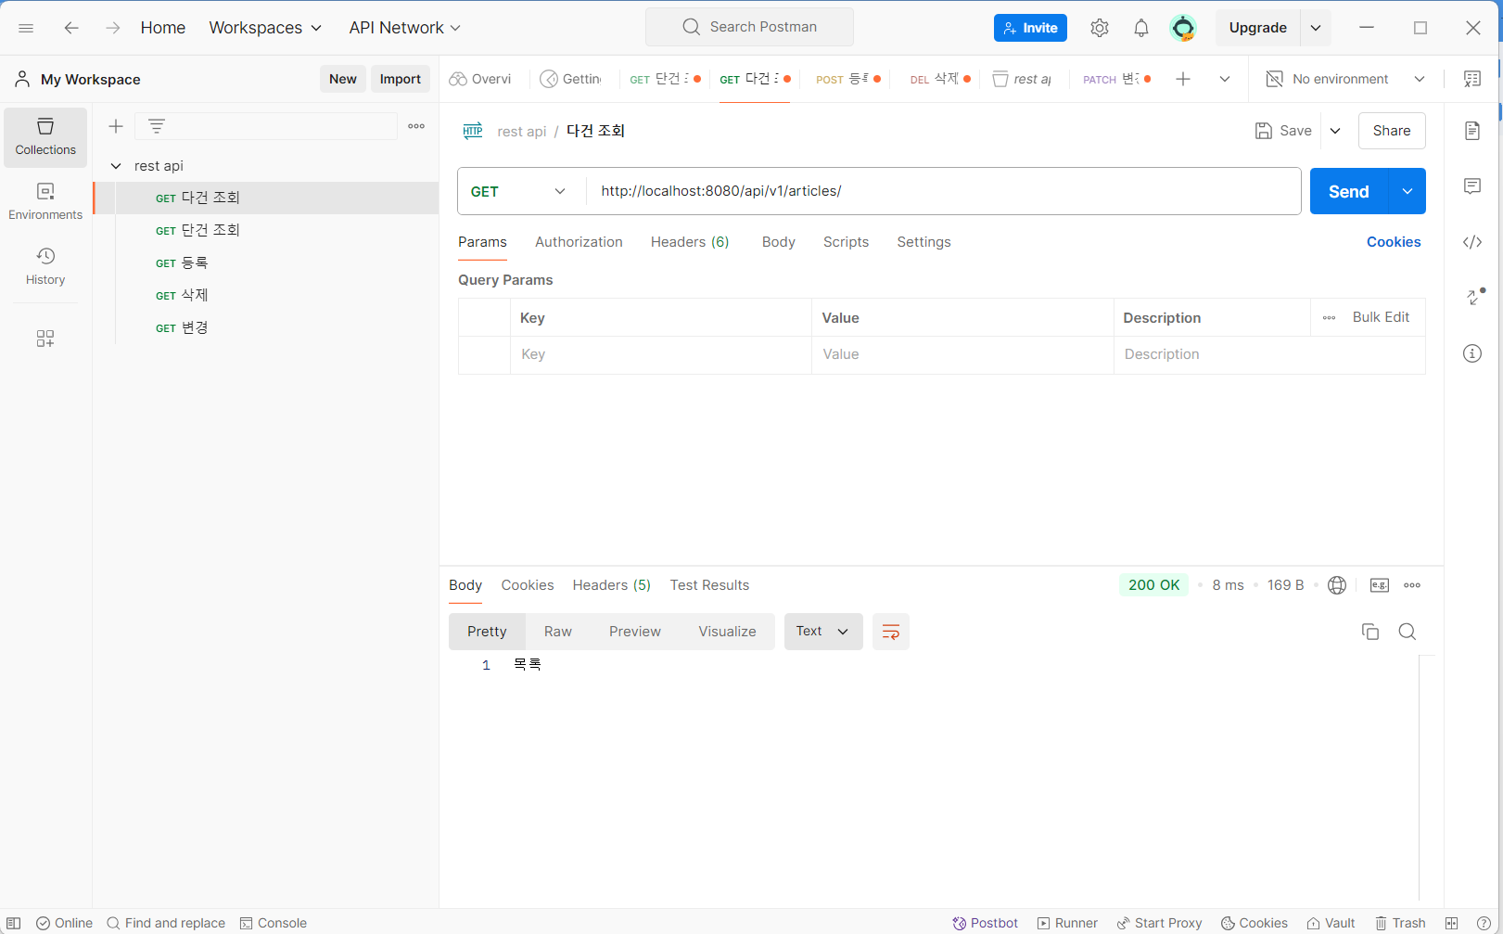Screen dimensions: 1503x934
Task: Open the GET method dropdown
Action: click(518, 191)
